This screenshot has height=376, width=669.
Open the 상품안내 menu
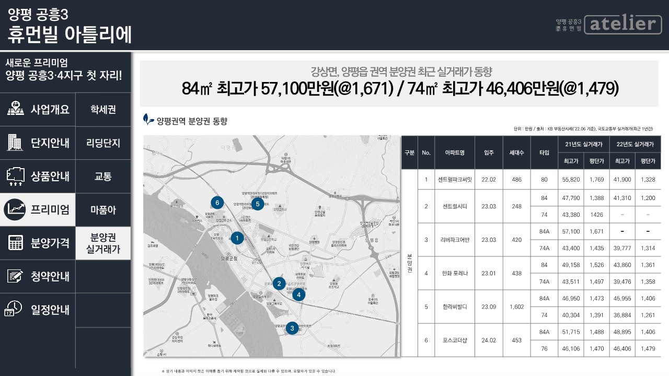click(x=38, y=176)
